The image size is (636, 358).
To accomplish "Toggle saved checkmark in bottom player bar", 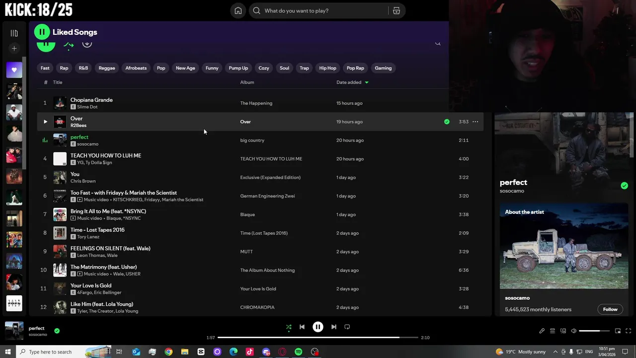I will (x=57, y=331).
